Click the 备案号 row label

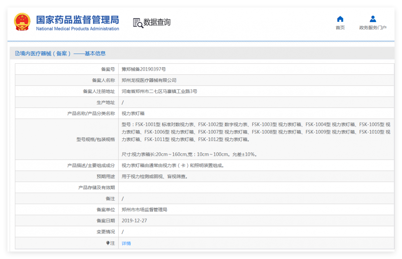(108, 69)
